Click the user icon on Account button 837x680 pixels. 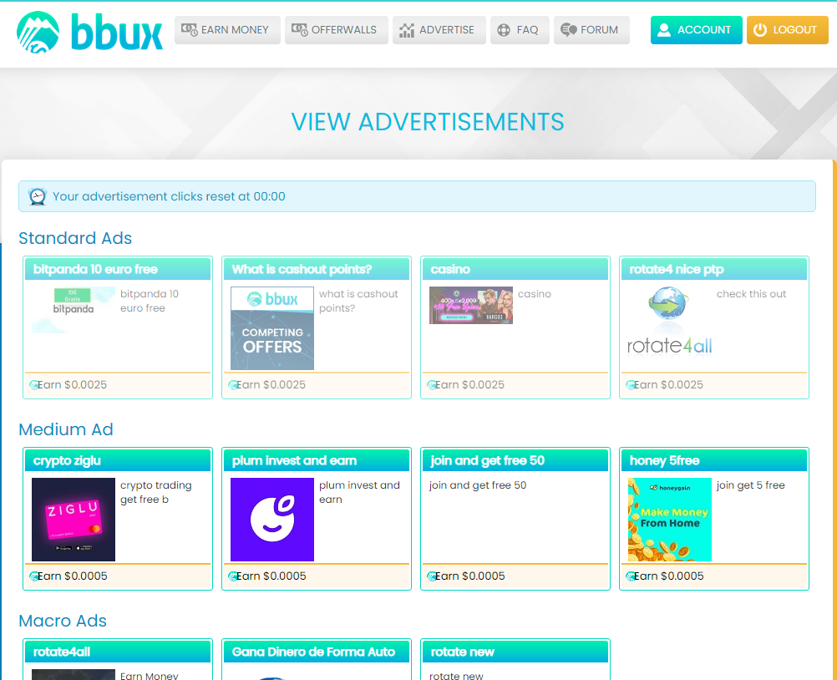coord(664,30)
